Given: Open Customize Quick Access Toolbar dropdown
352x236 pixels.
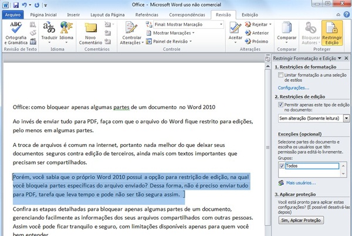Looking at the screenshot, I should pos(45,5).
